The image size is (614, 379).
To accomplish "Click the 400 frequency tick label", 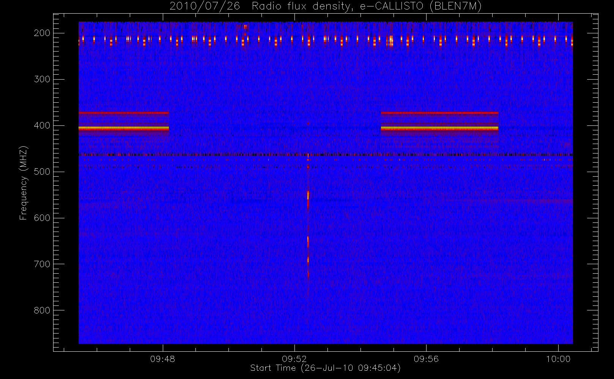I will (x=42, y=125).
